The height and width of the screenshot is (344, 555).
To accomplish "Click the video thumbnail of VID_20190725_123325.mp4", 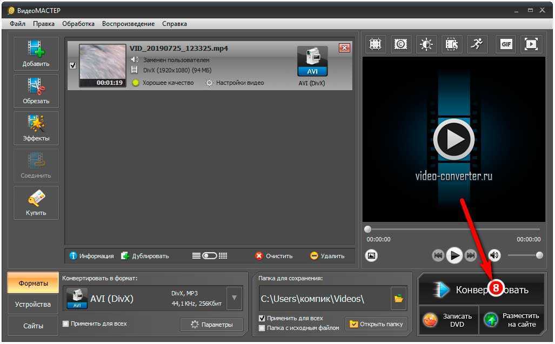I will (103, 65).
